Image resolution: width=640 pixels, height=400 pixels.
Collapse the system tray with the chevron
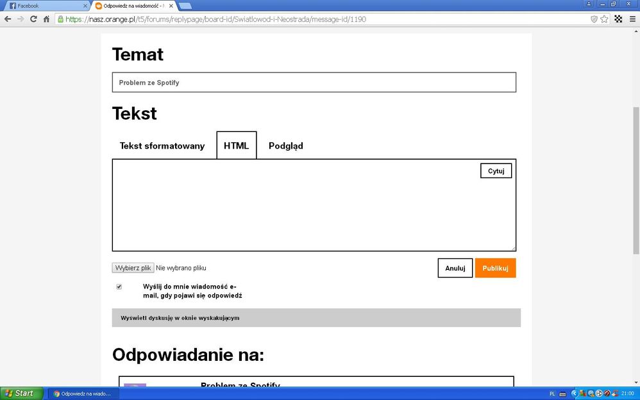coord(574,393)
